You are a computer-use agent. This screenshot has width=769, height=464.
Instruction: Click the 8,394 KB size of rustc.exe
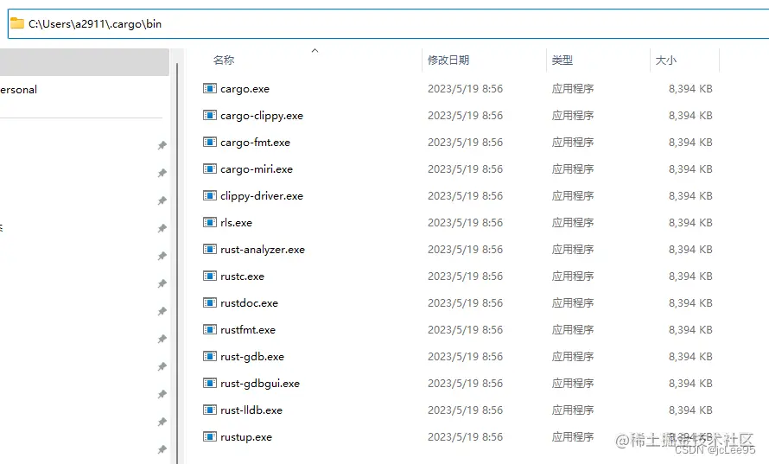point(690,276)
